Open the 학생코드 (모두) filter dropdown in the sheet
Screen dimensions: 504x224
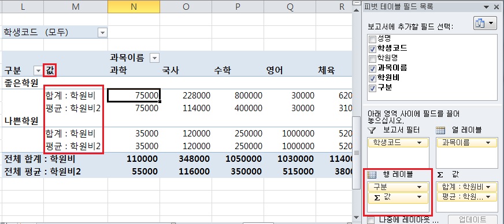102,32
